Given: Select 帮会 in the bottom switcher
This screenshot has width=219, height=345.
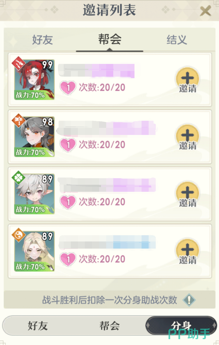Looking at the screenshot, I should click(109, 326).
